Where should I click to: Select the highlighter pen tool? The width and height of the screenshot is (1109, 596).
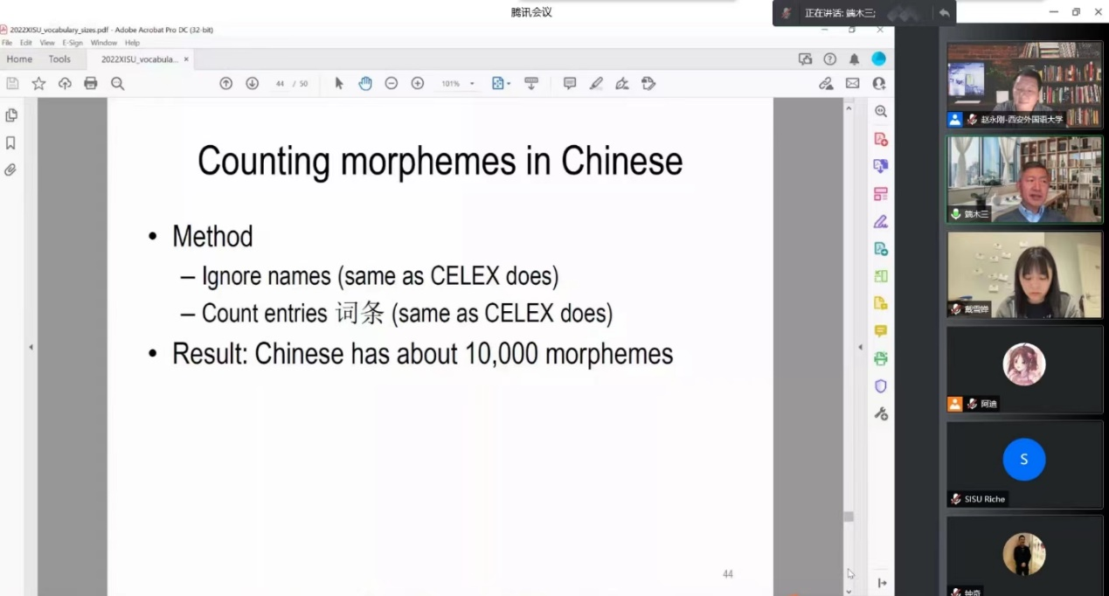tap(596, 84)
